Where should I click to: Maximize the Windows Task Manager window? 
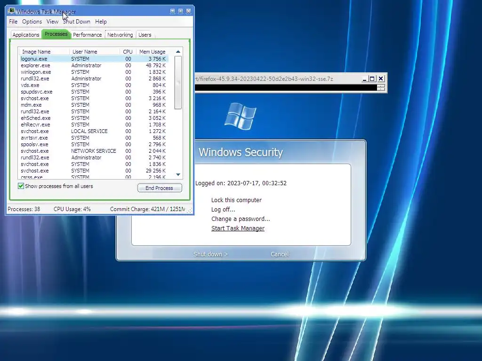(x=180, y=11)
